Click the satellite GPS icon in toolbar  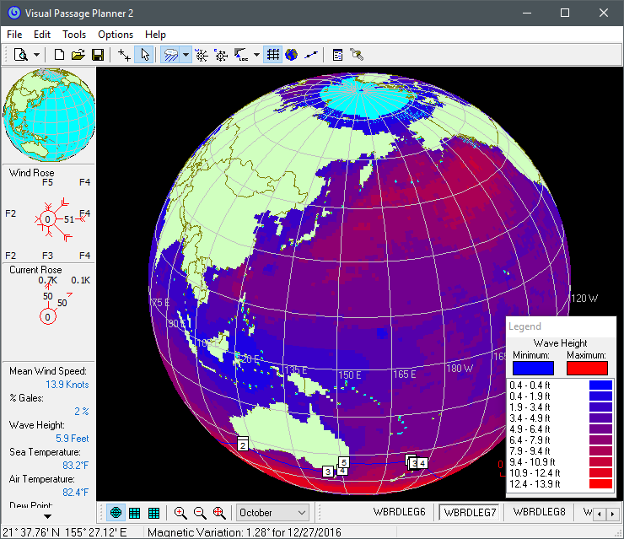pos(357,55)
